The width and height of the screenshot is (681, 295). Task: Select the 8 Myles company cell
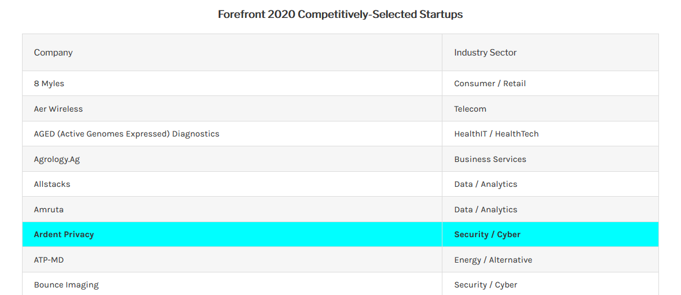click(x=232, y=83)
